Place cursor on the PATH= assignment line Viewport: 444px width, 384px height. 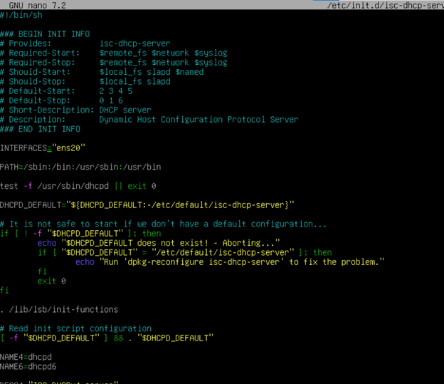[x=80, y=167]
